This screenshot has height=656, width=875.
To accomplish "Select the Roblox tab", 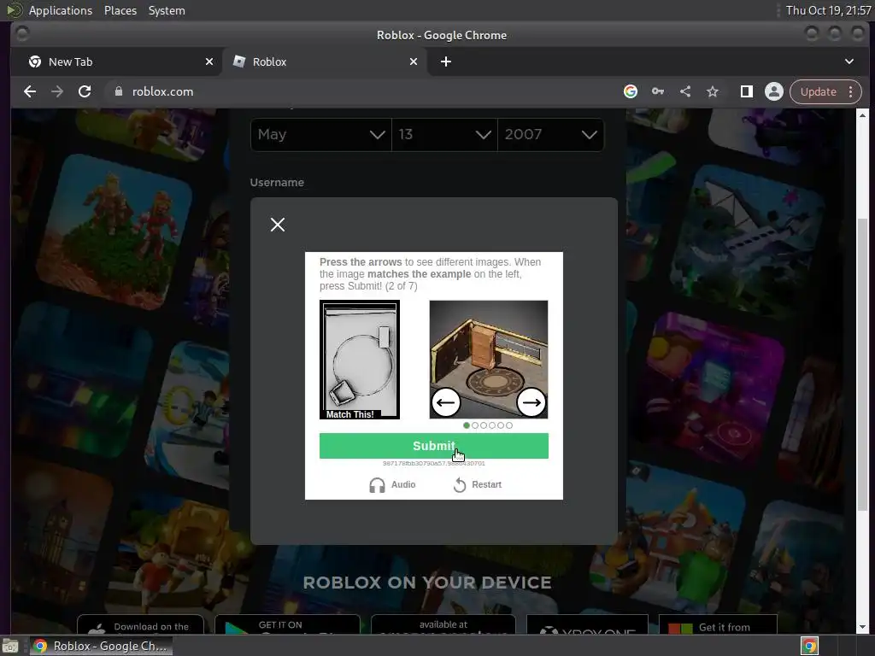I will pos(326,61).
